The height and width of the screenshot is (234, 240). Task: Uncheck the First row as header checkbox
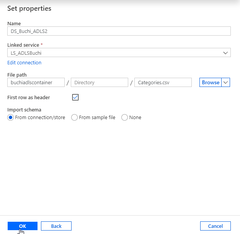coord(75,97)
